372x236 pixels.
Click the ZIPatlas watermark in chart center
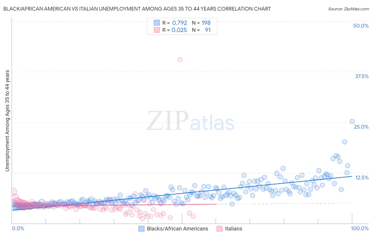[x=190, y=121]
